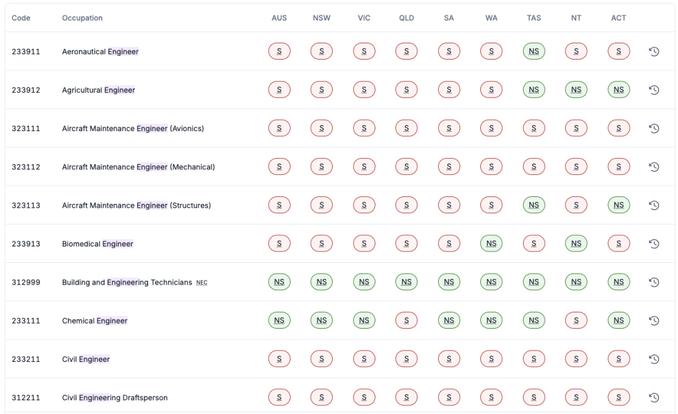This screenshot has width=678, height=414.
Task: View history of Aircraft Maintenance Engineer (Avionics)
Action: [x=654, y=129]
